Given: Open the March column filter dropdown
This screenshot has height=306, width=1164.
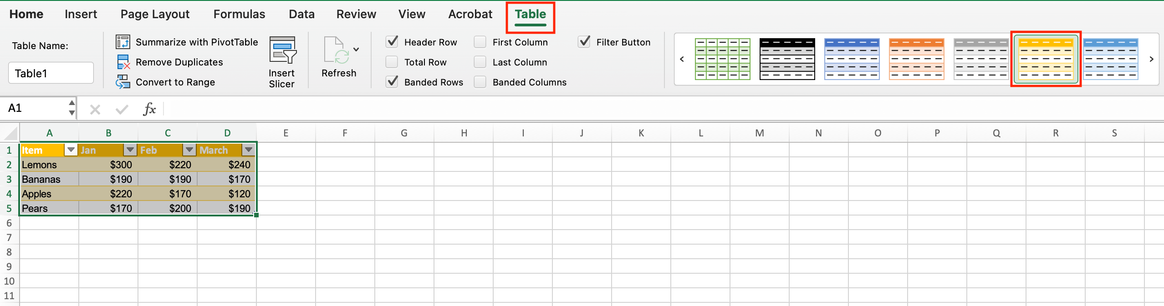Looking at the screenshot, I should pos(249,150).
